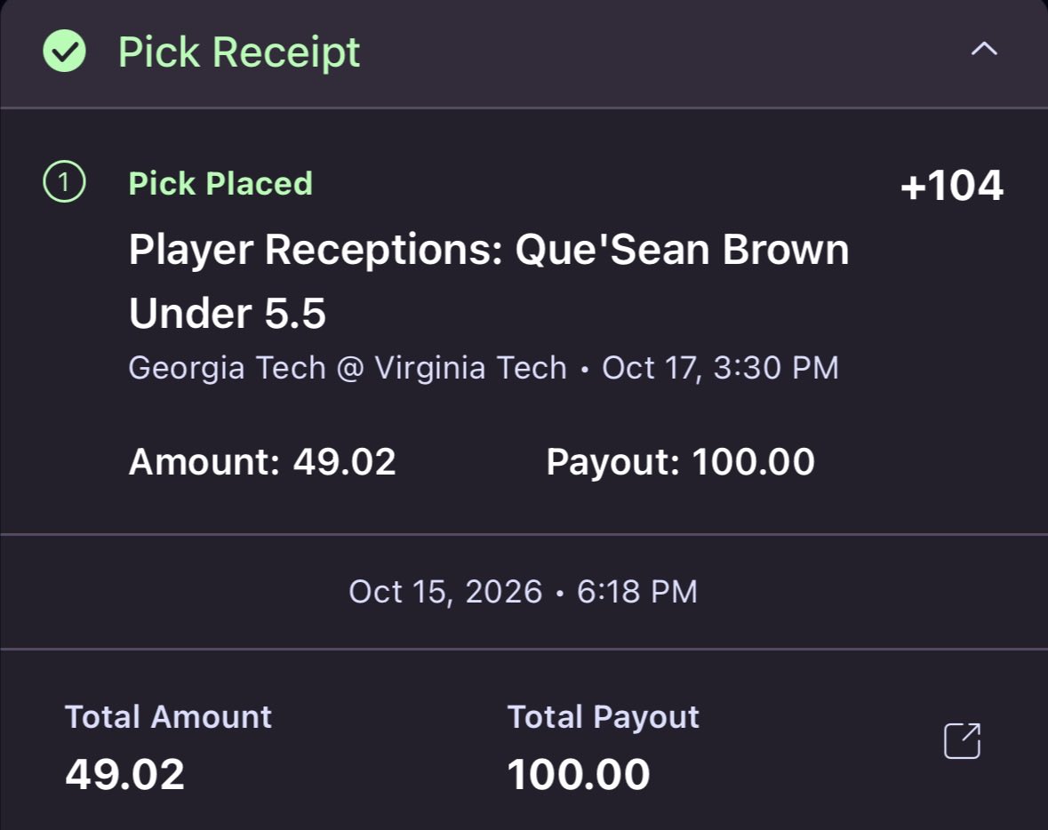
Task: Open Georgia Tech @ Virginia Tech game
Action: pos(348,368)
